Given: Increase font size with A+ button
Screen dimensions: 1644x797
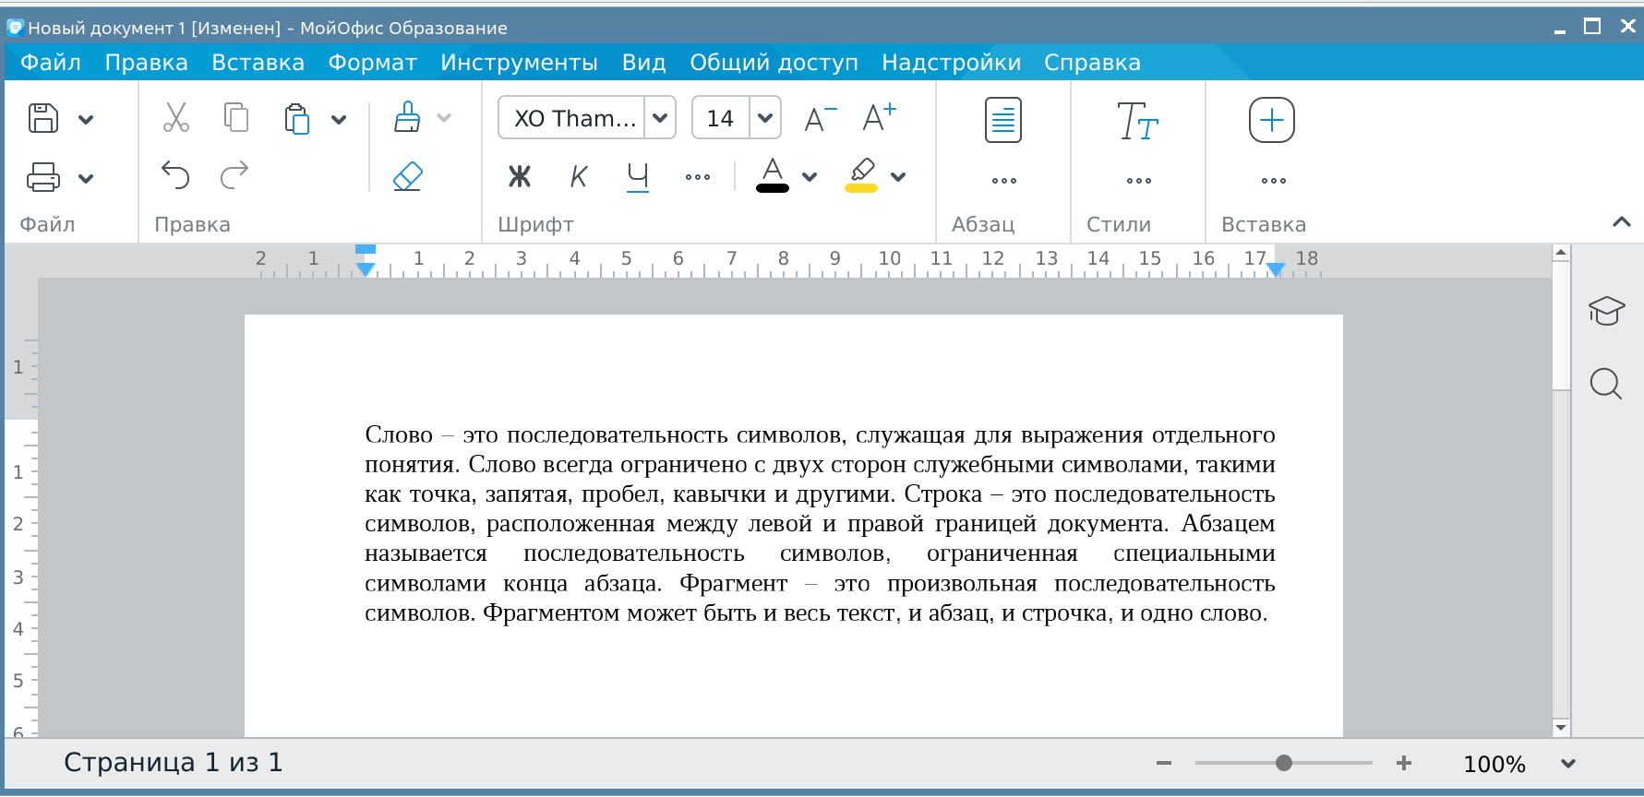Looking at the screenshot, I should (879, 118).
